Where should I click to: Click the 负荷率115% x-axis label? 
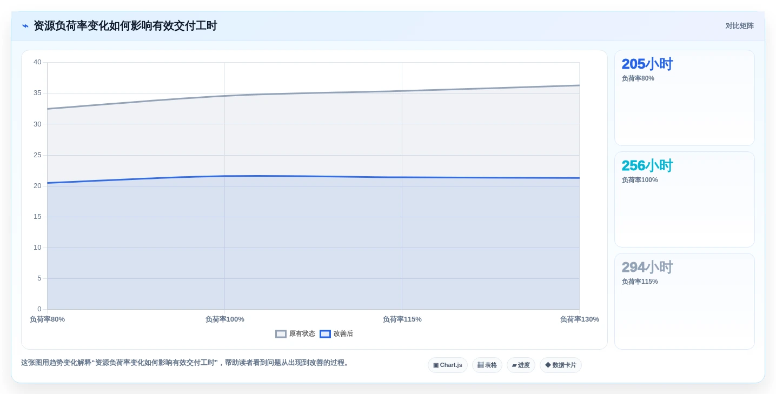402,319
